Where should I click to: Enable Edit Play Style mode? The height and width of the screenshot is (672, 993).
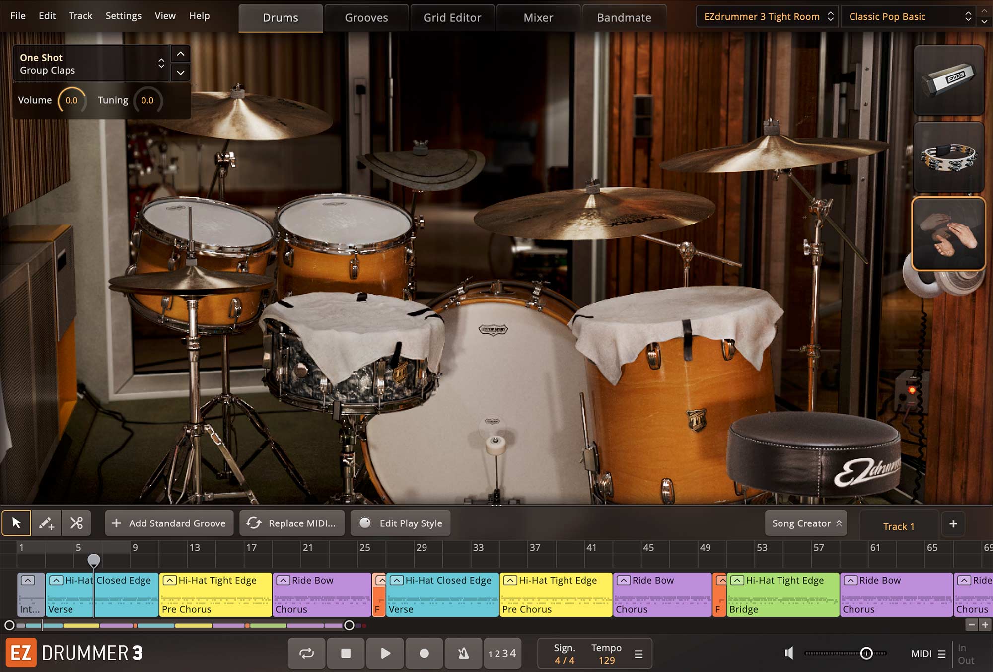(402, 523)
